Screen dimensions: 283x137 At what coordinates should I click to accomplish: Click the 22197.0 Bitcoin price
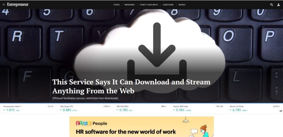tap(276, 107)
